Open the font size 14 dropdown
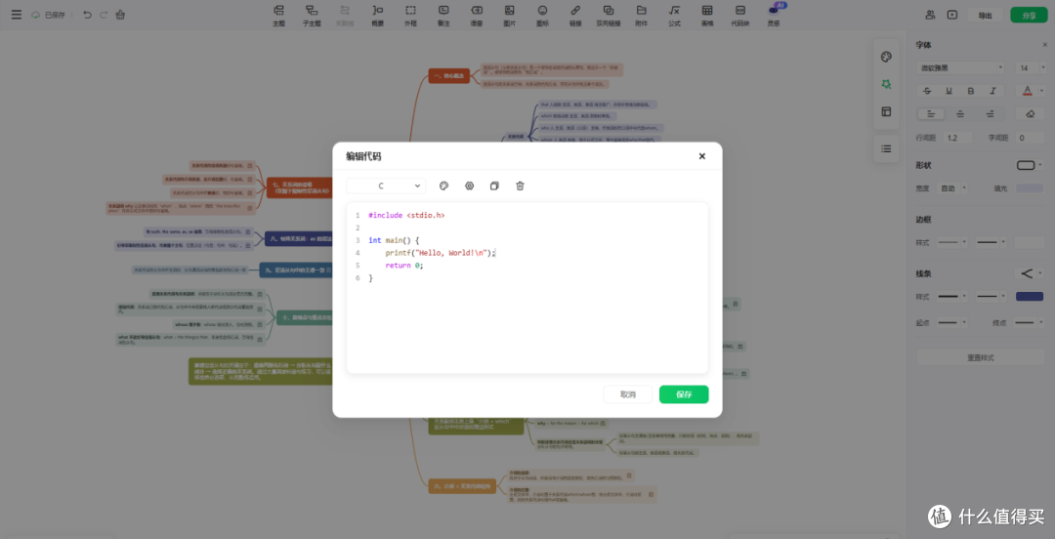The image size is (1055, 539). coord(1032,68)
